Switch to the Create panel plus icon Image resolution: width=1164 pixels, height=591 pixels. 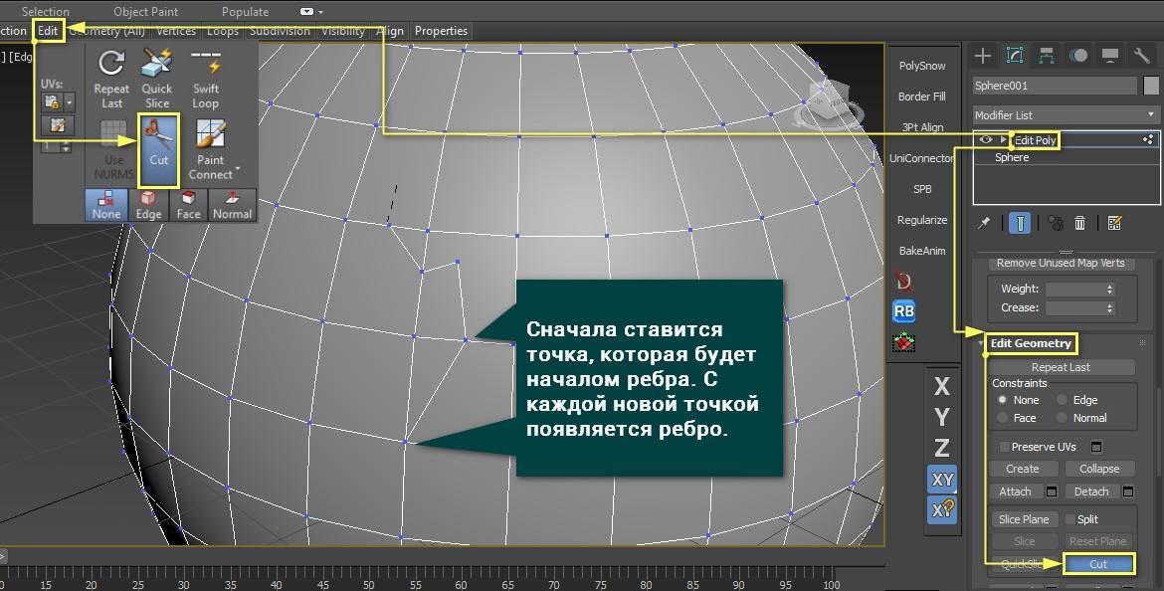coord(983,55)
